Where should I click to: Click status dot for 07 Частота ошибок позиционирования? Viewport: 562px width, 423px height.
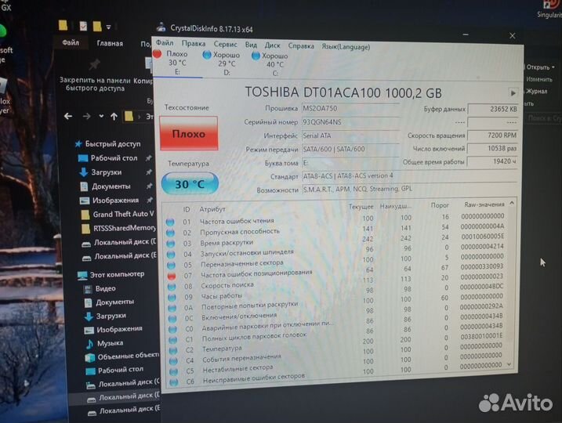pos(172,276)
